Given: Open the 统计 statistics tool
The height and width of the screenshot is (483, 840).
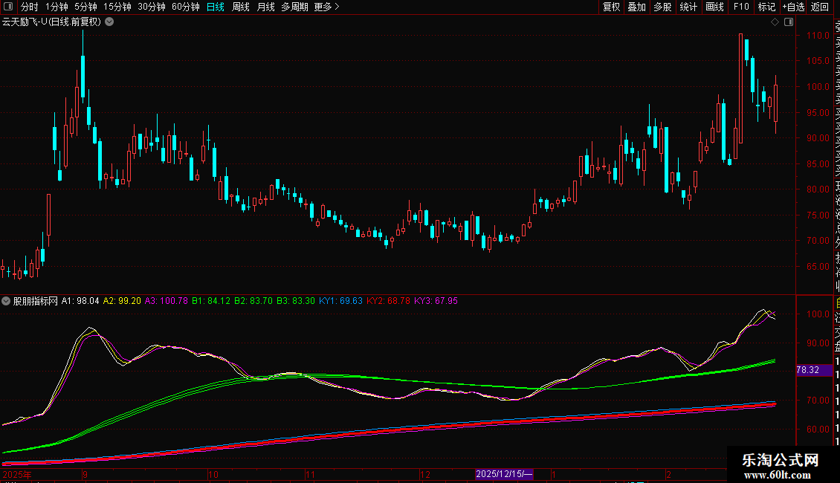Looking at the screenshot, I should coord(688,7).
